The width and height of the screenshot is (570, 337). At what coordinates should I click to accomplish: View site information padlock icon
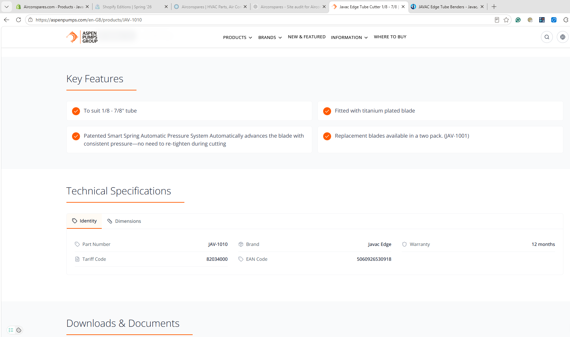[30, 20]
